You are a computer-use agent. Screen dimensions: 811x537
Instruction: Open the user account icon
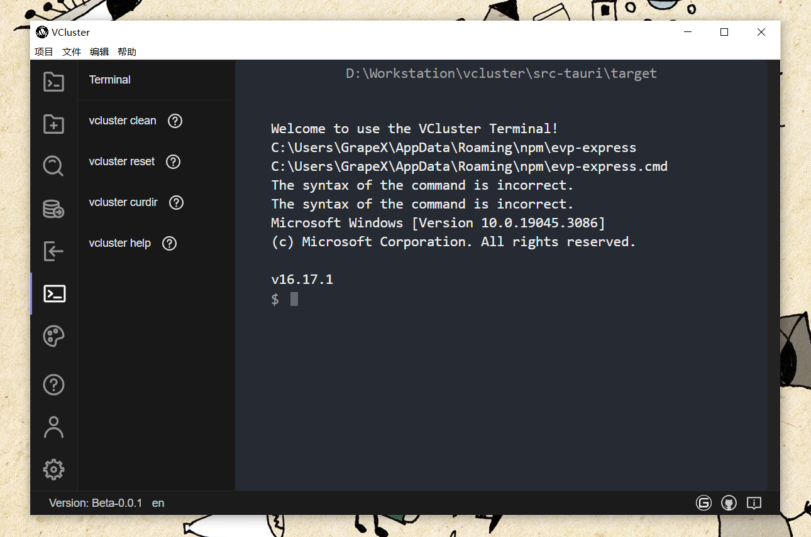[x=53, y=427]
